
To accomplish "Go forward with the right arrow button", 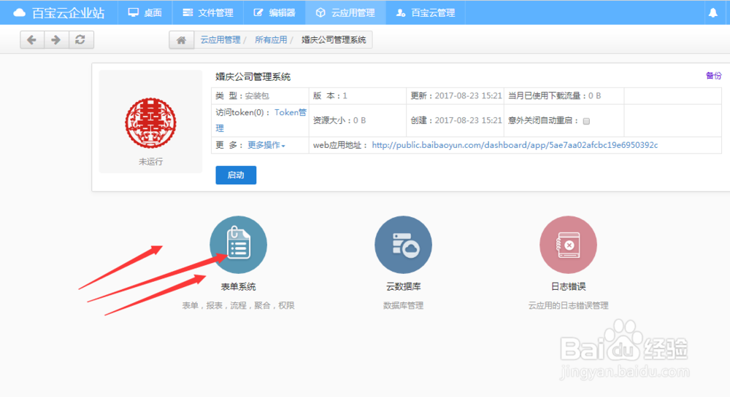I will click(56, 40).
